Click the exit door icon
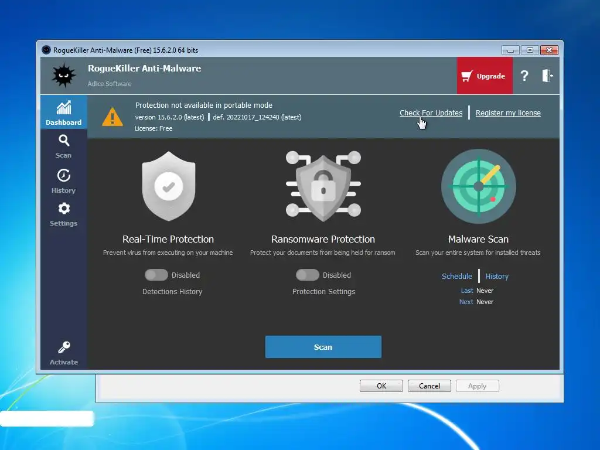The height and width of the screenshot is (450, 600). (547, 76)
